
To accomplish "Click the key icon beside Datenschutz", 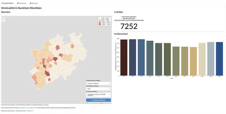I will (18, 3).
